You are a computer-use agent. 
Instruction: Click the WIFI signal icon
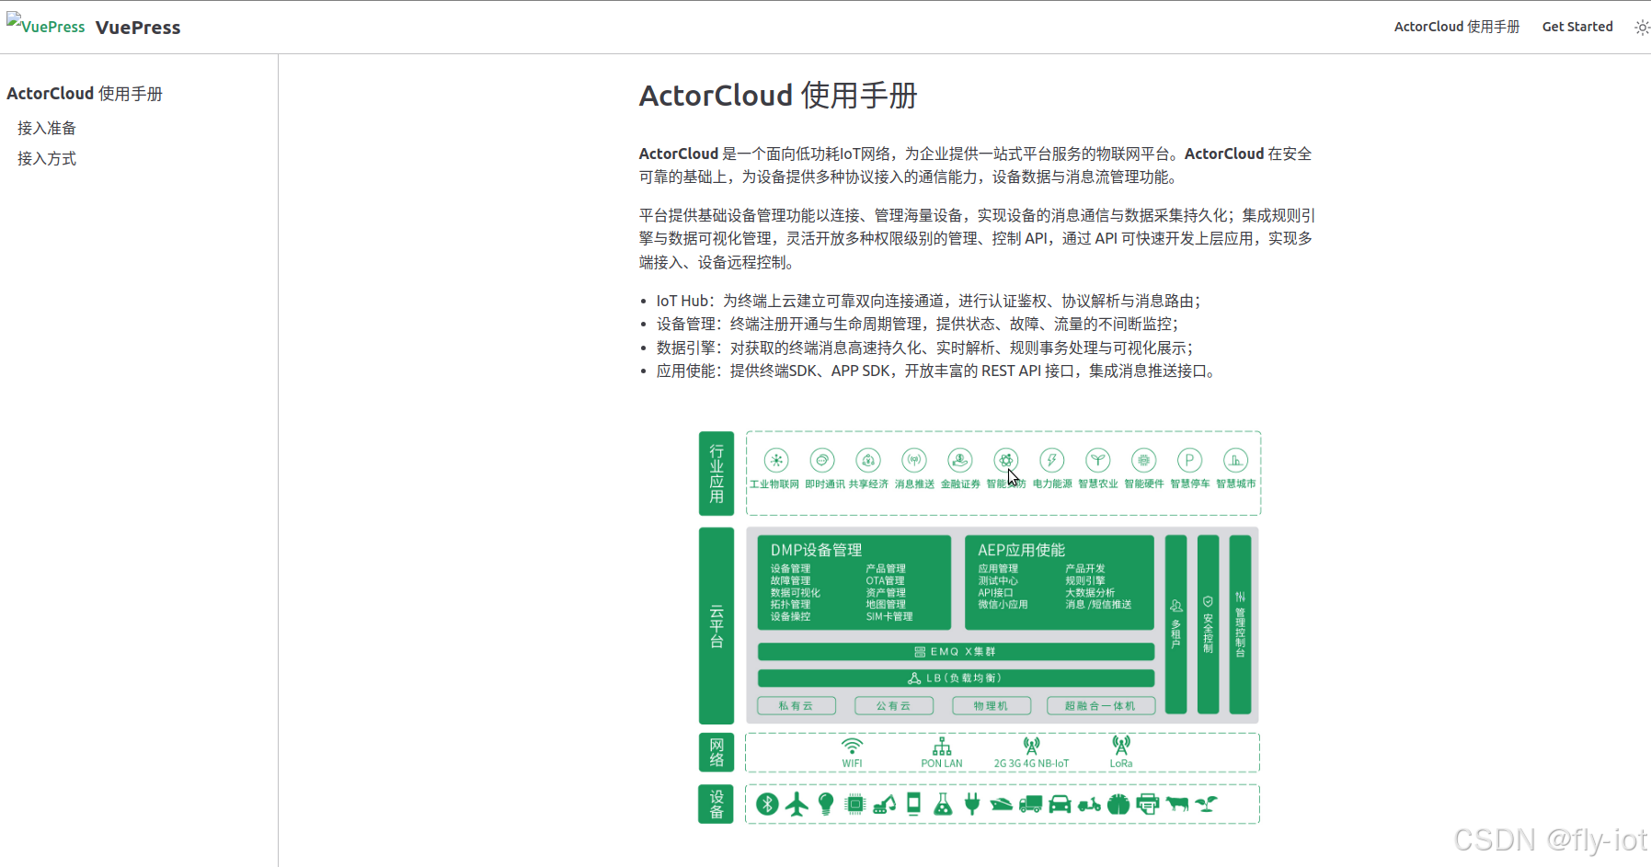tap(853, 746)
